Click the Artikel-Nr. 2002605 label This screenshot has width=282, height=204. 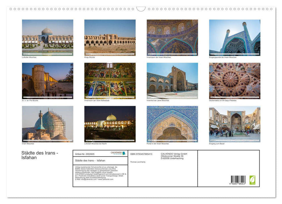pyautogui.click(x=85, y=154)
